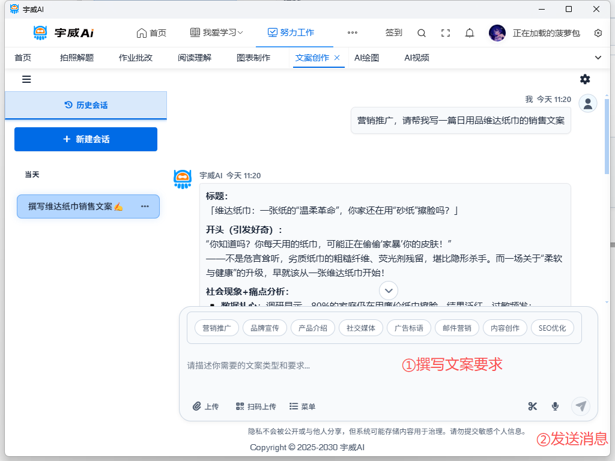Select the SEO优化 prompt chip

tap(552, 328)
